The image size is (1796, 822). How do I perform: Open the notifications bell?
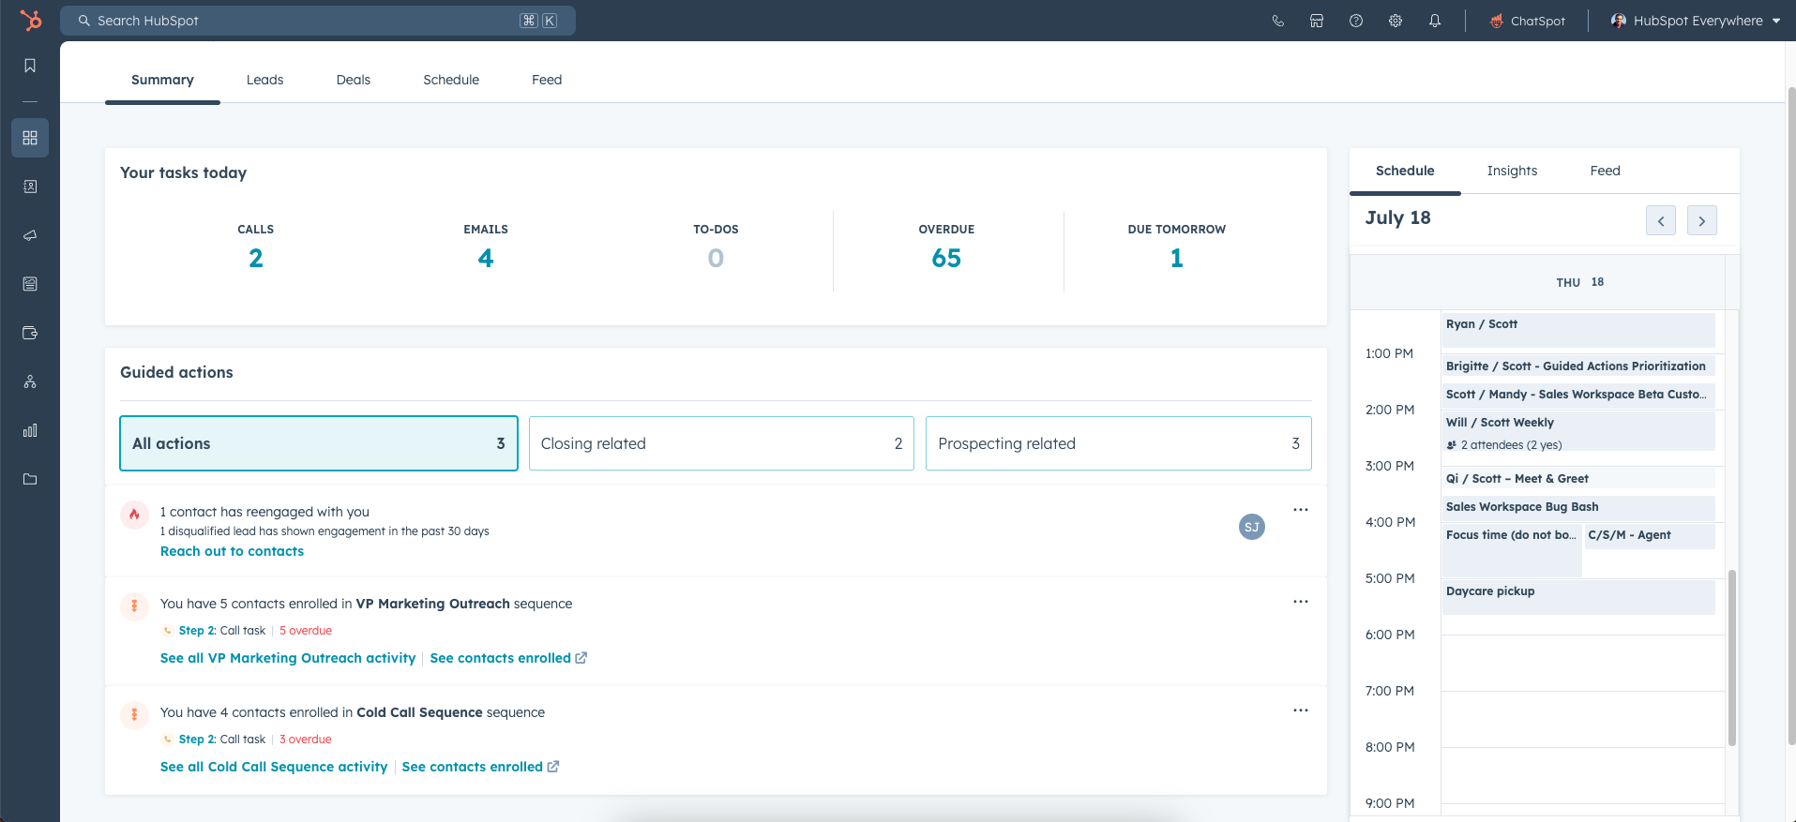[1435, 21]
